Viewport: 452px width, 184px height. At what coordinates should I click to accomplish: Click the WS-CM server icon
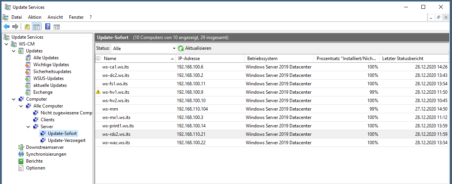coord(13,44)
